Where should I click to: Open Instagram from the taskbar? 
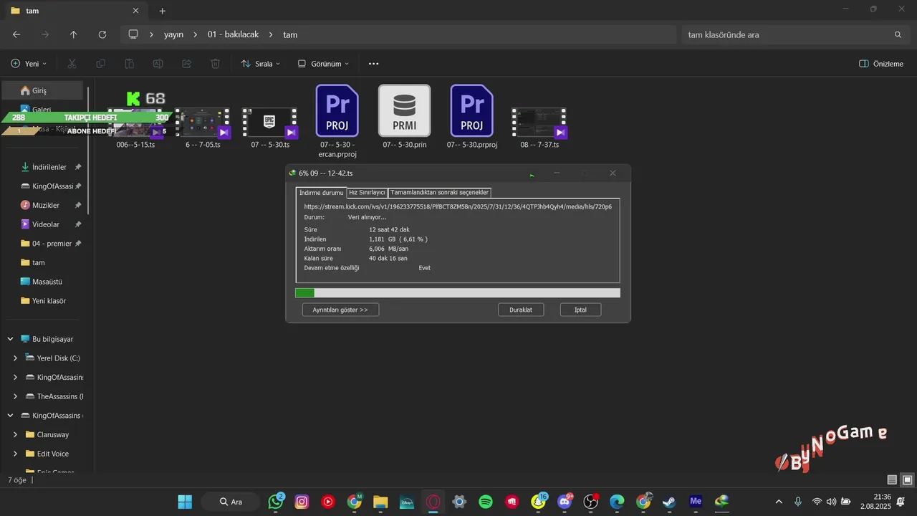[302, 502]
